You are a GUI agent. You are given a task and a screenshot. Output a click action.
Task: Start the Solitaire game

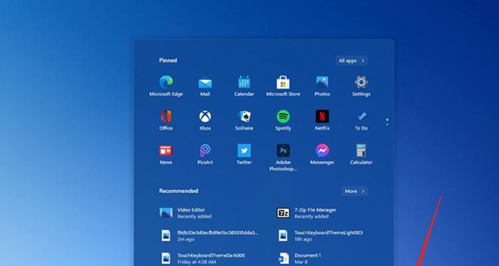point(244,120)
